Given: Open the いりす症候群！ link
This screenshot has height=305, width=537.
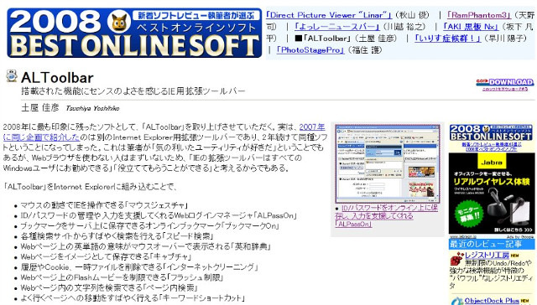Looking at the screenshot, I should click(448, 39).
